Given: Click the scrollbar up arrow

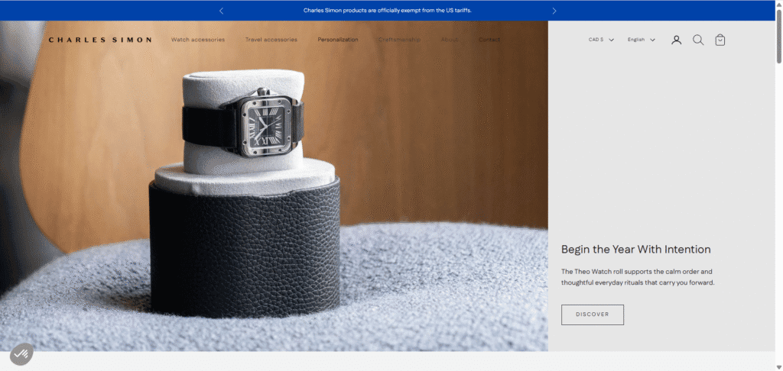Looking at the screenshot, I should (778, 4).
